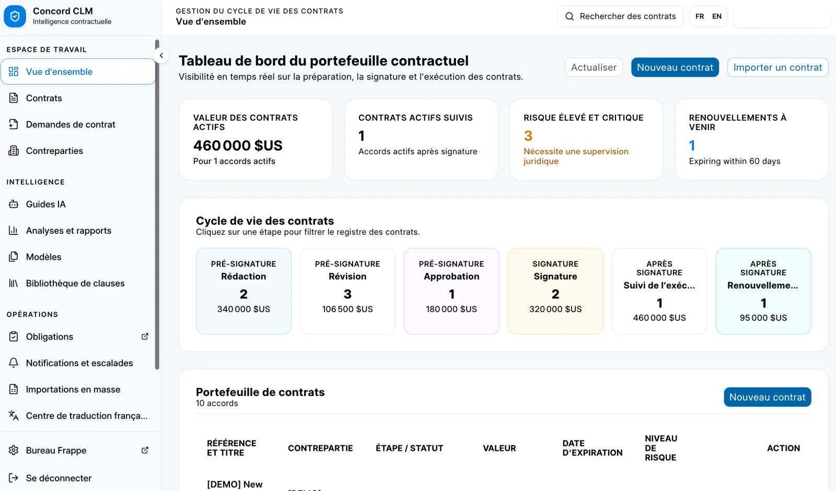Screen dimensions: 836x491
Task: Click the Se déconnecter logout icon
Action: pos(14,478)
